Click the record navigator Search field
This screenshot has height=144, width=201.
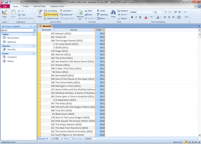coord(91,139)
